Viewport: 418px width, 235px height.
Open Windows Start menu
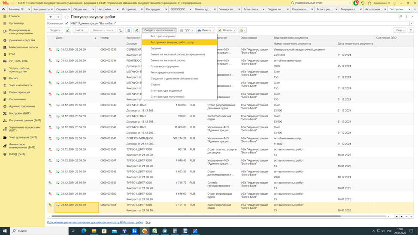(5, 231)
